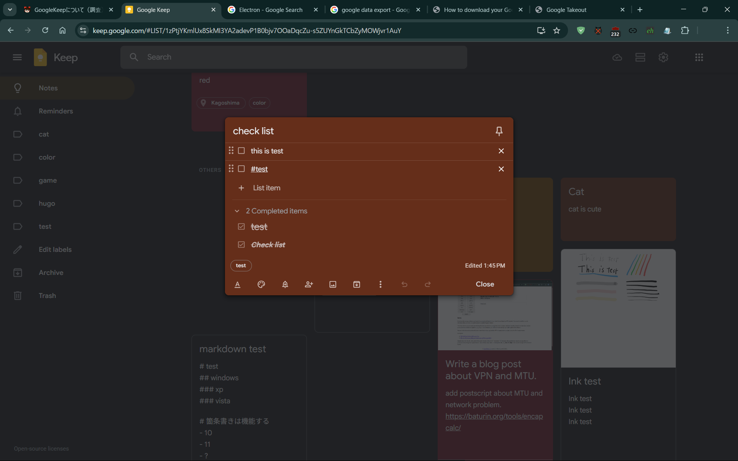Click the '#test' hashtag link text
Viewport: 738px width, 461px height.
point(259,169)
